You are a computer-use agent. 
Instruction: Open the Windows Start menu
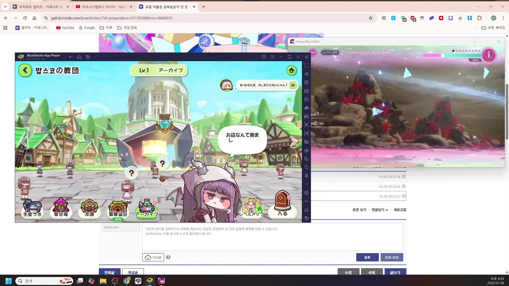(8, 281)
